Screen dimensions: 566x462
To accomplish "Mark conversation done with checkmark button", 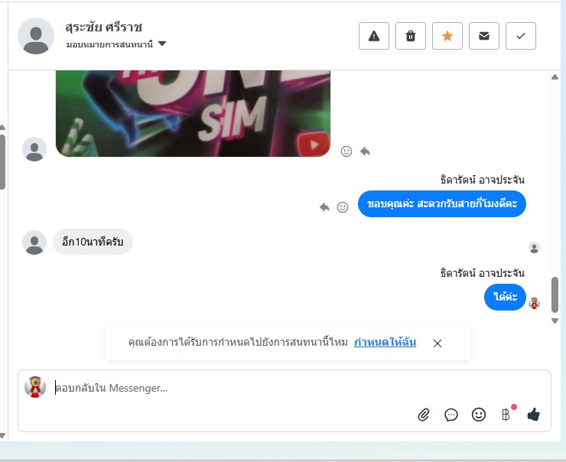I will (521, 36).
